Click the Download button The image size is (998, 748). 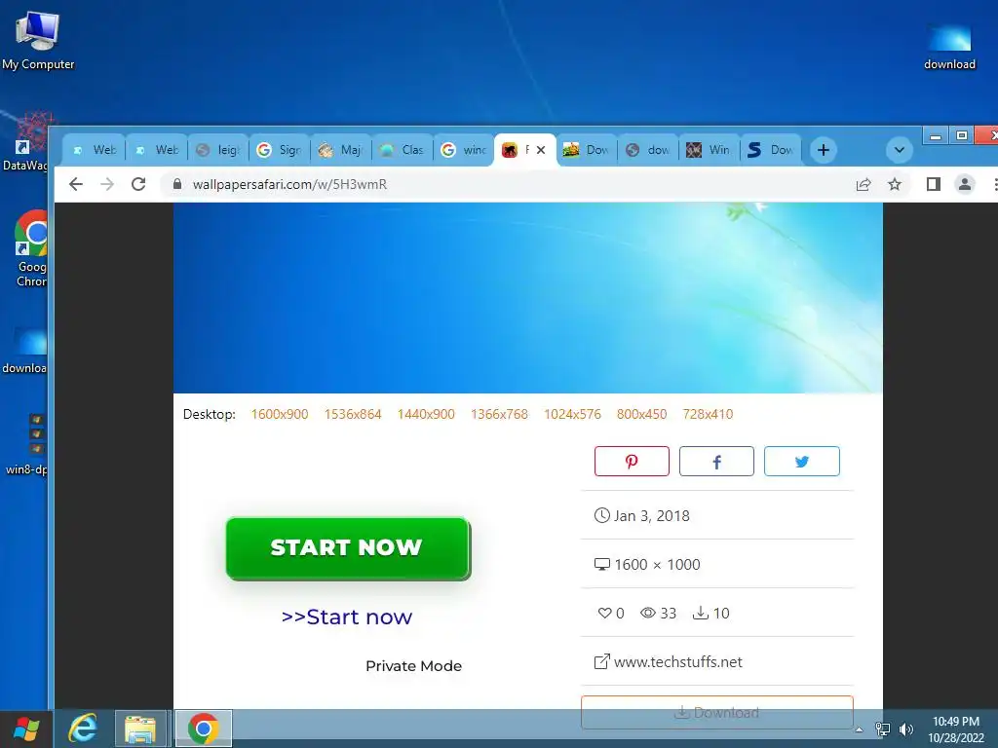(716, 712)
